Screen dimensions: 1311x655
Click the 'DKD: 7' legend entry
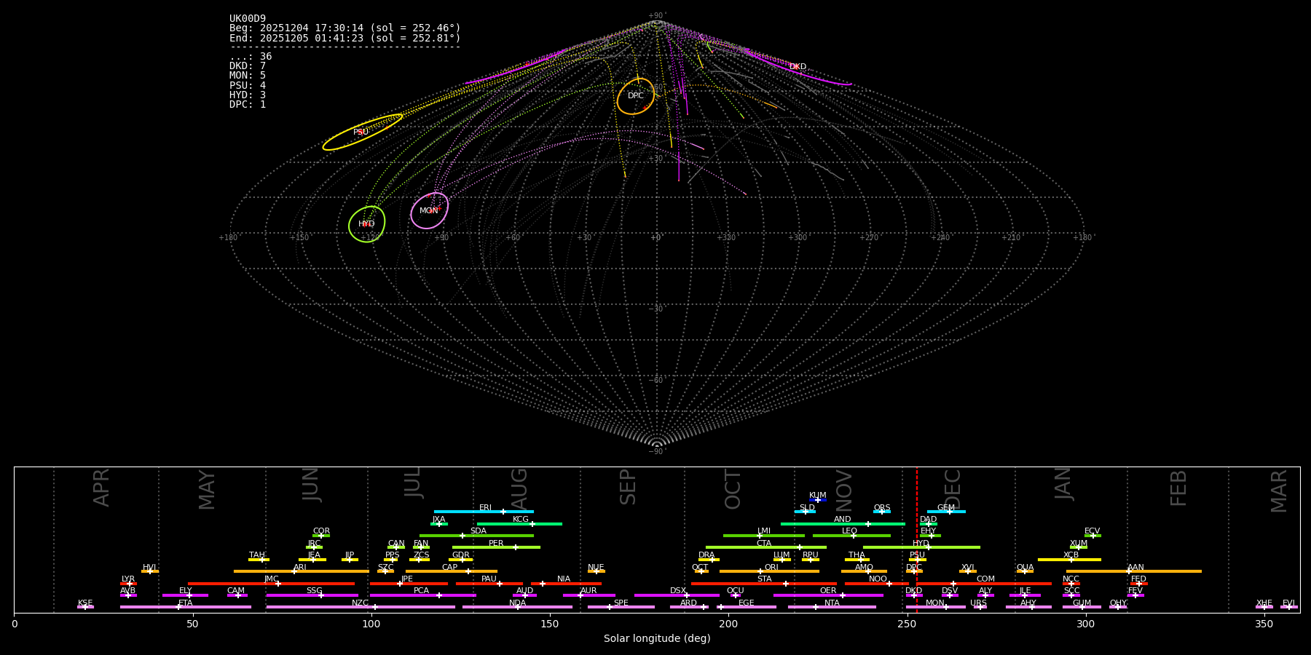(x=248, y=66)
